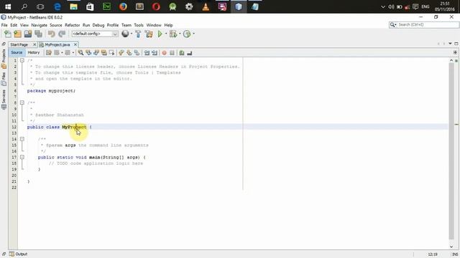Click Shift Line Left icon
460x258 pixels.
pos(147,53)
